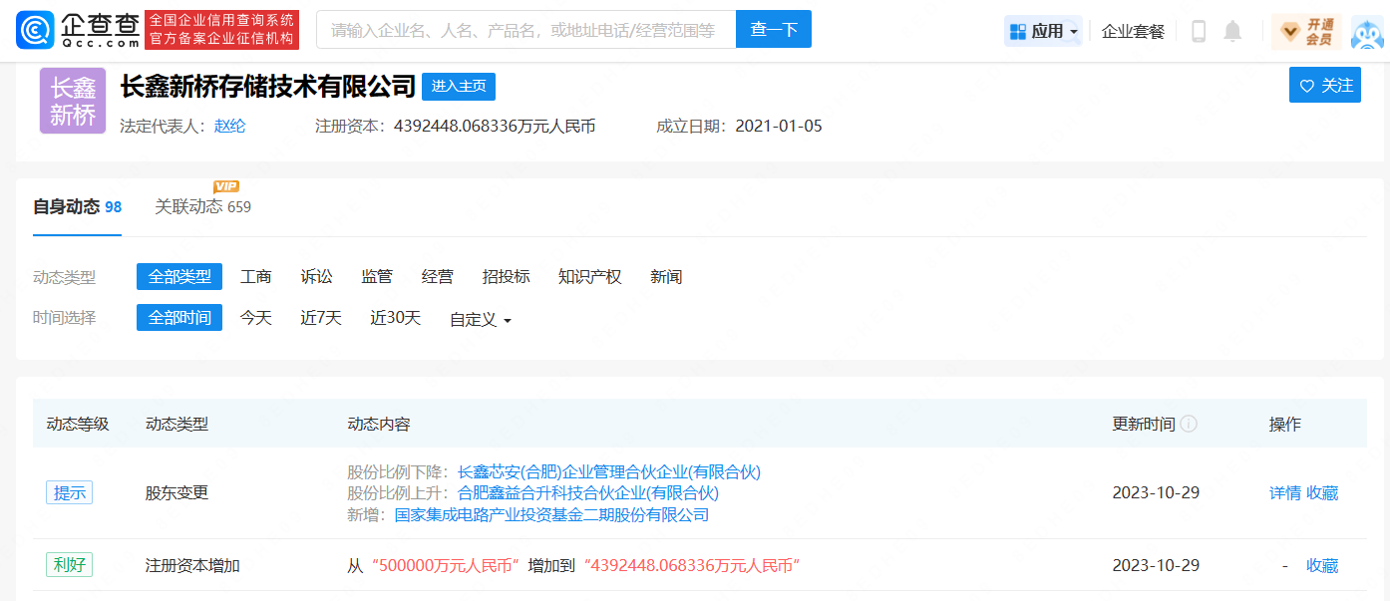Screen dimensions: 1390x601
Task: Click the 查一下 search button
Action: 774,29
